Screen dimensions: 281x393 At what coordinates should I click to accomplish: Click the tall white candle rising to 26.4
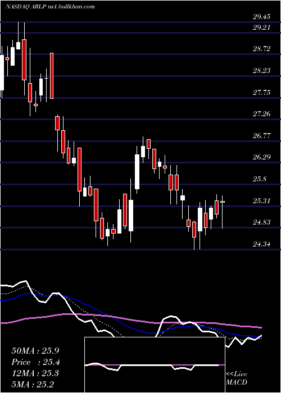click(x=137, y=171)
